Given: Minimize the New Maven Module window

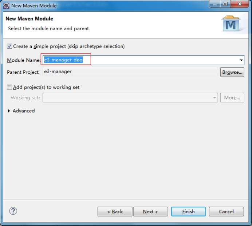Looking at the screenshot, I should click(x=215, y=4).
